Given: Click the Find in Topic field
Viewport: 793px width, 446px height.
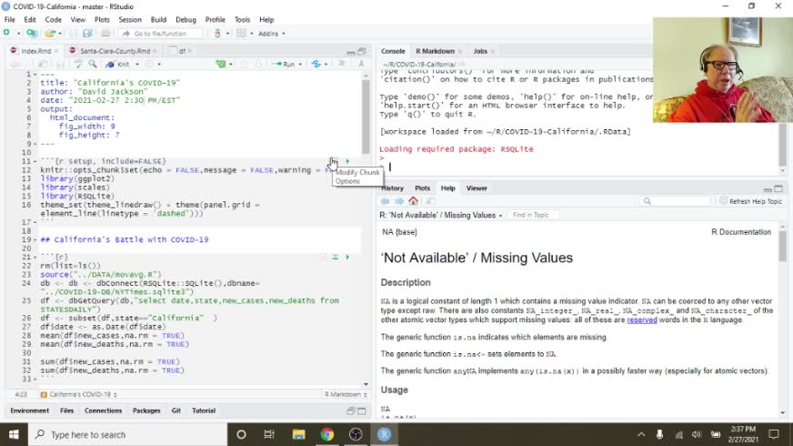Looking at the screenshot, I should (x=532, y=215).
